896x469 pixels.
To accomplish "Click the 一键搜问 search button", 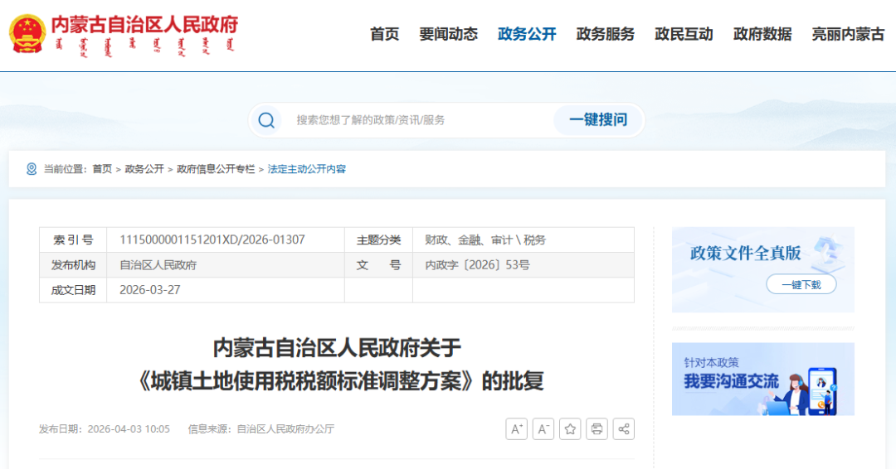I will pyautogui.click(x=598, y=120).
